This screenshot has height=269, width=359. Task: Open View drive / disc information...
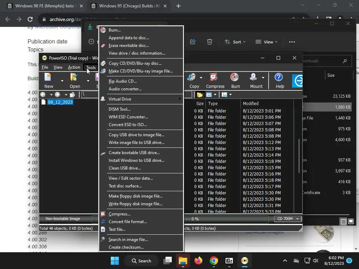tap(141, 53)
